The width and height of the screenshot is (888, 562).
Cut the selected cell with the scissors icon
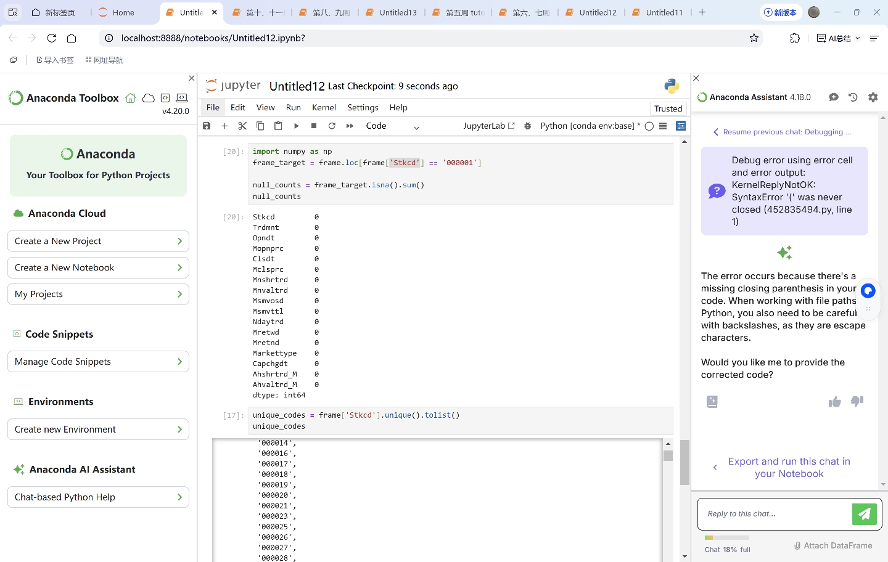click(242, 126)
